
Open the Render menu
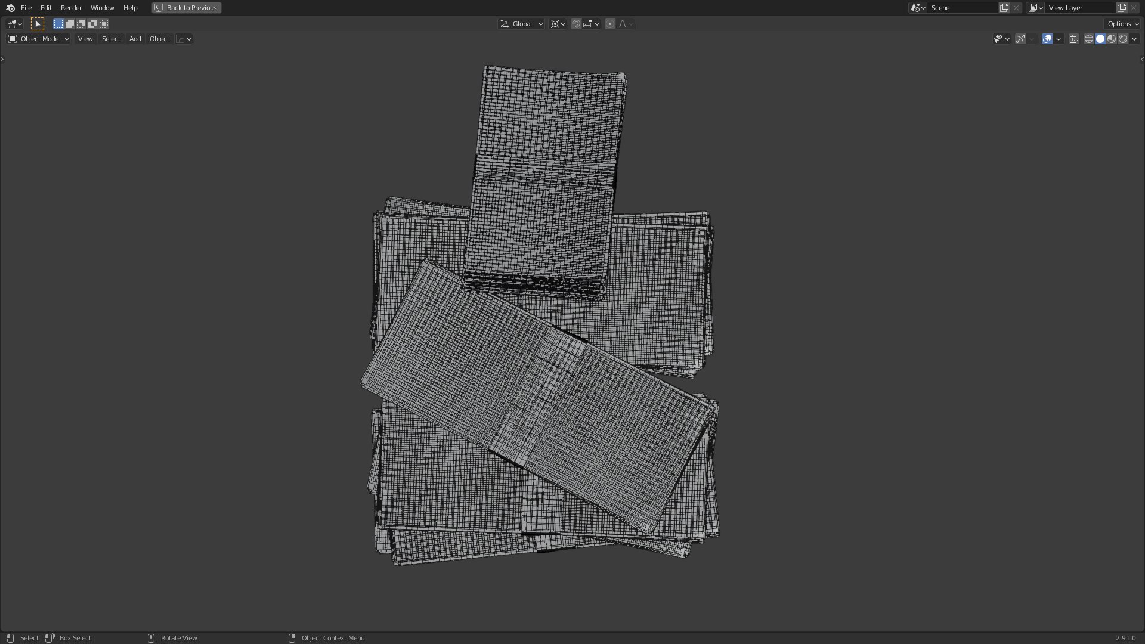[71, 8]
